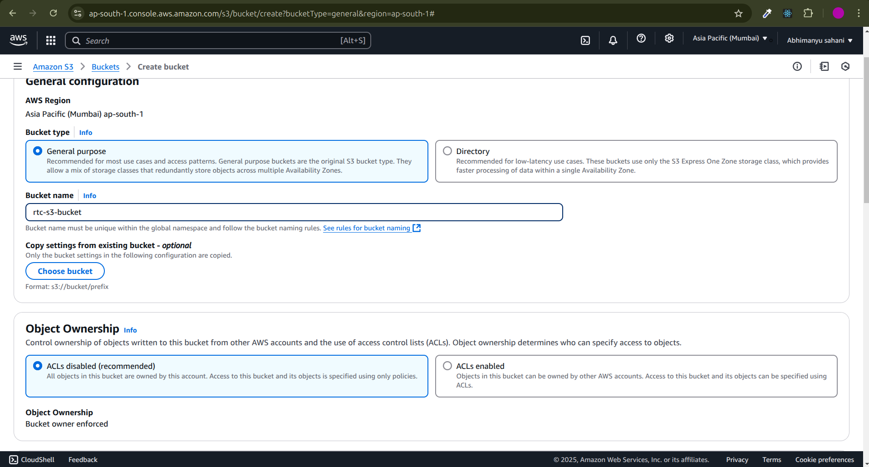This screenshot has width=869, height=467.
Task: Open the AWS services grid menu
Action: (x=51, y=40)
